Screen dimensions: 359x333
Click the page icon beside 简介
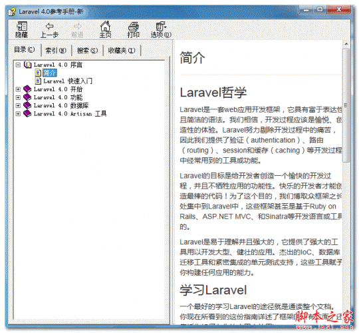[x=38, y=73]
